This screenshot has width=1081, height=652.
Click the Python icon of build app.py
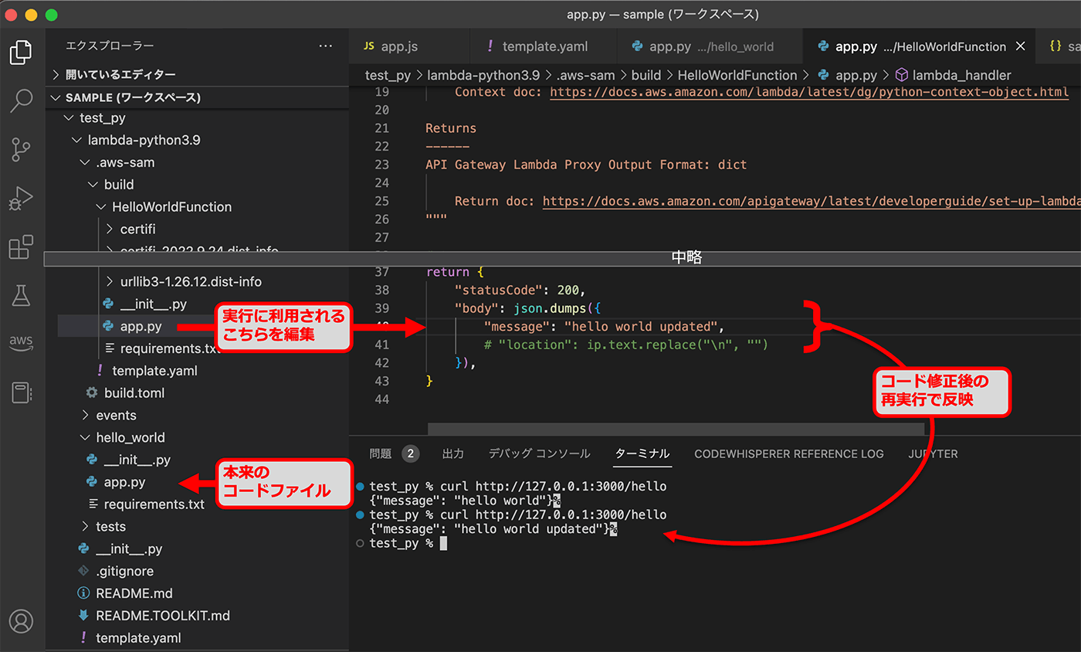pyautogui.click(x=109, y=326)
